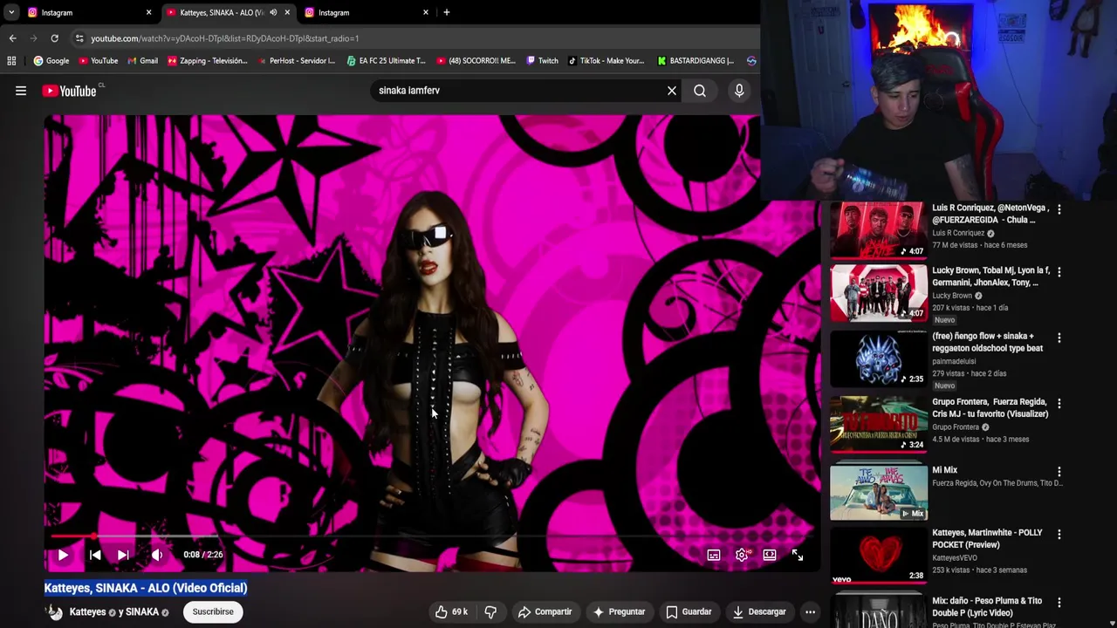Switch to theater mode

[770, 555]
